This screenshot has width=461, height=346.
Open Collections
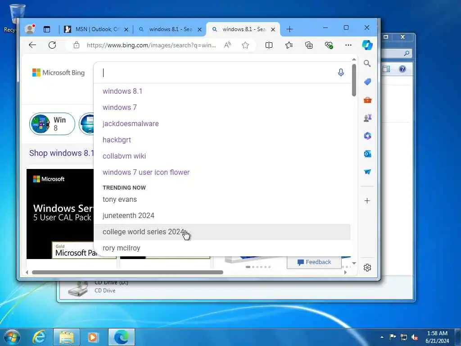(x=309, y=45)
